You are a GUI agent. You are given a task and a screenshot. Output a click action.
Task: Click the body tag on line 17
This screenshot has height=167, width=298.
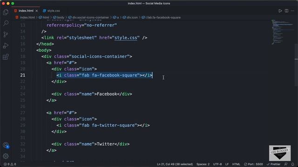coord(44,50)
